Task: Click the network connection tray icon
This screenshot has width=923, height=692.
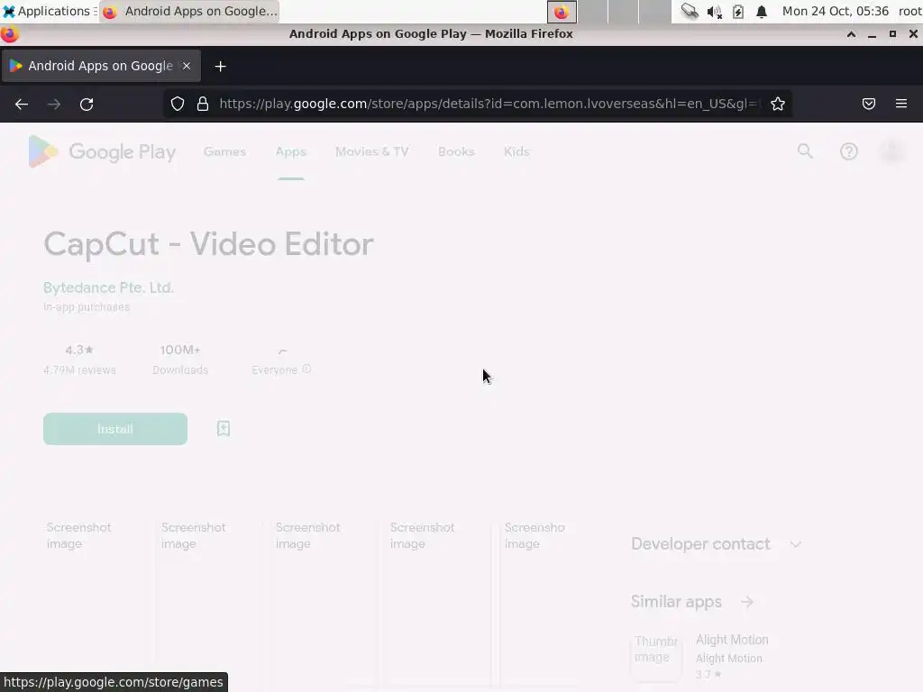Action: point(690,11)
